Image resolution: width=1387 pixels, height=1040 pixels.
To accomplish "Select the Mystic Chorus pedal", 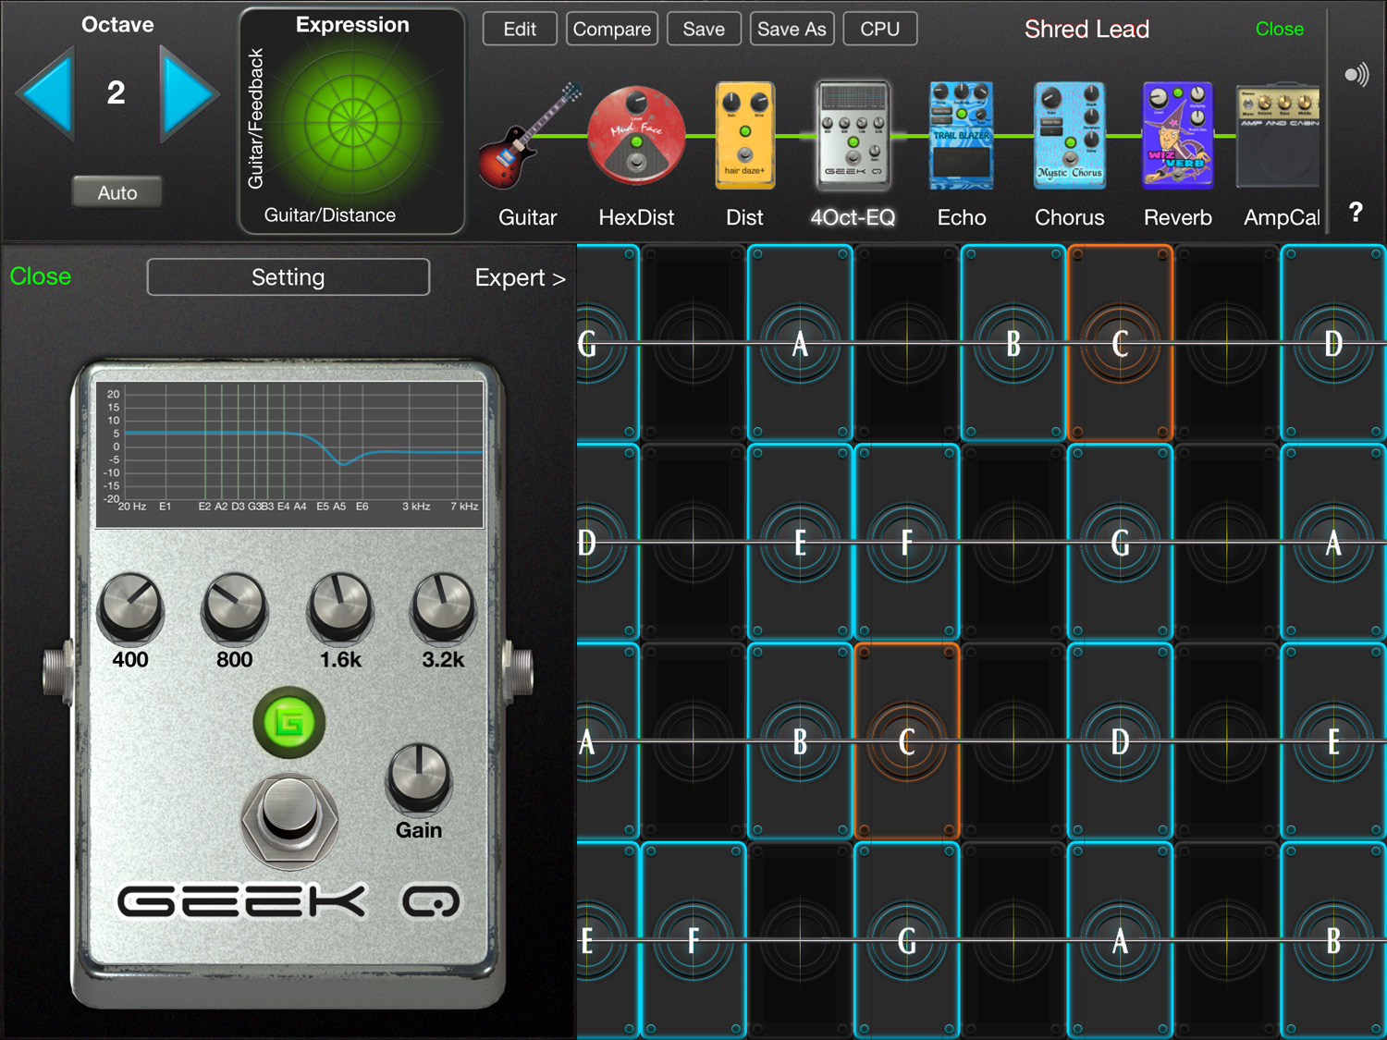I will 1069,137.
